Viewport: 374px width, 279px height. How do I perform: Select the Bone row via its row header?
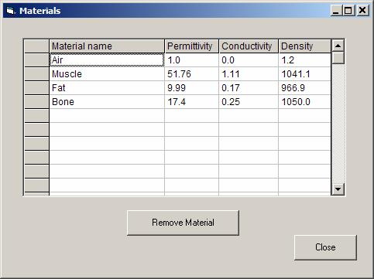[36, 102]
